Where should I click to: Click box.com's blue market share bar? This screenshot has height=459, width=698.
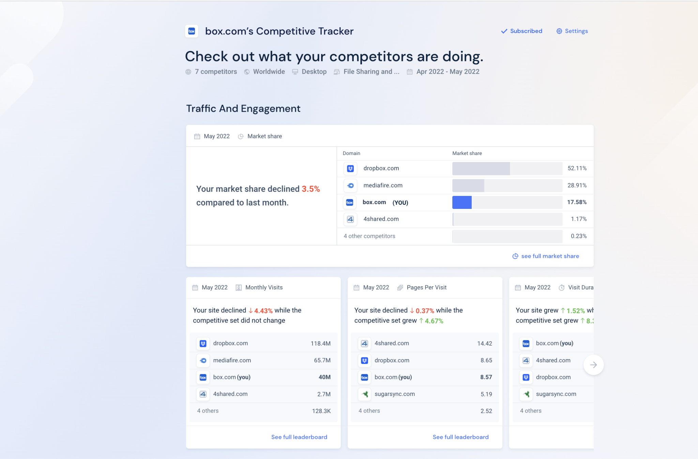coord(461,202)
